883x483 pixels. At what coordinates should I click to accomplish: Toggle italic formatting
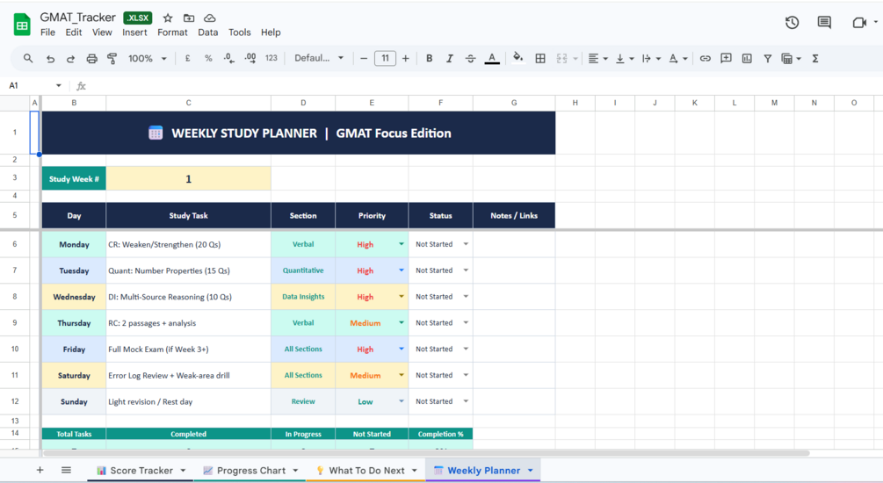tap(449, 59)
